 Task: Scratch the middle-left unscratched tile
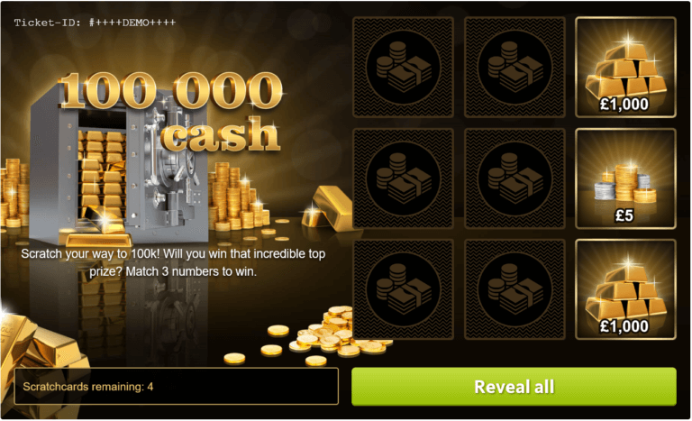click(x=403, y=178)
